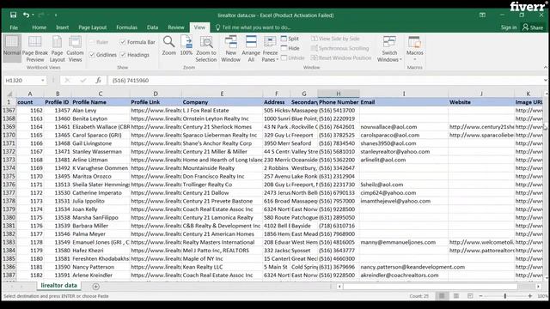Click the Select All corner triangle

click(x=9, y=94)
